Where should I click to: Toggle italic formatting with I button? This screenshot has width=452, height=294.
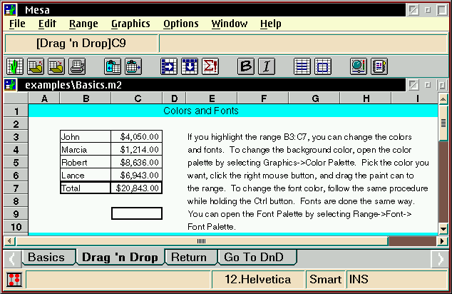click(266, 67)
